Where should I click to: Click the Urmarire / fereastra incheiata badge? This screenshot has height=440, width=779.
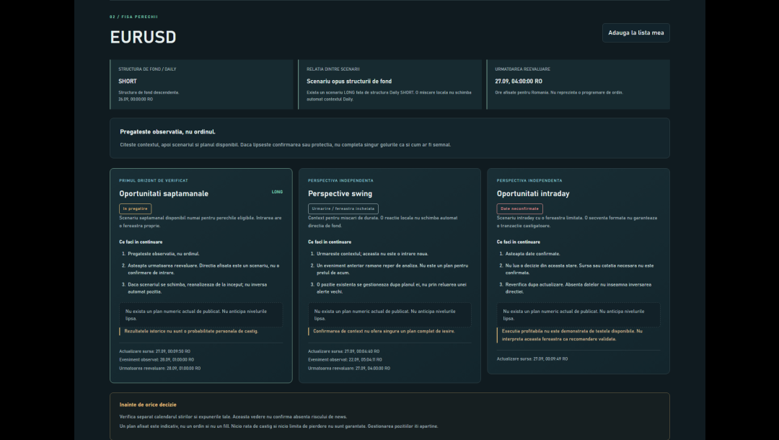pyautogui.click(x=343, y=208)
